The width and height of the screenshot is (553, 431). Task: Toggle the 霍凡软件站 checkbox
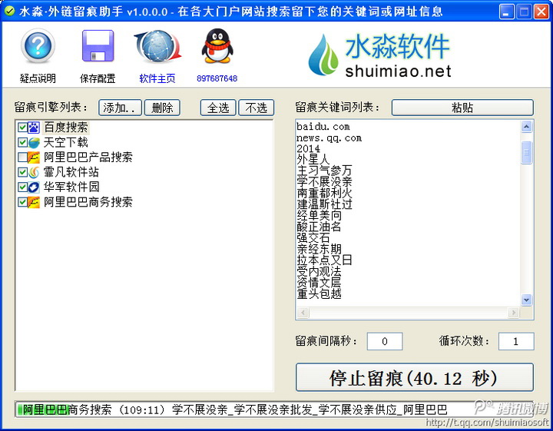click(x=22, y=172)
